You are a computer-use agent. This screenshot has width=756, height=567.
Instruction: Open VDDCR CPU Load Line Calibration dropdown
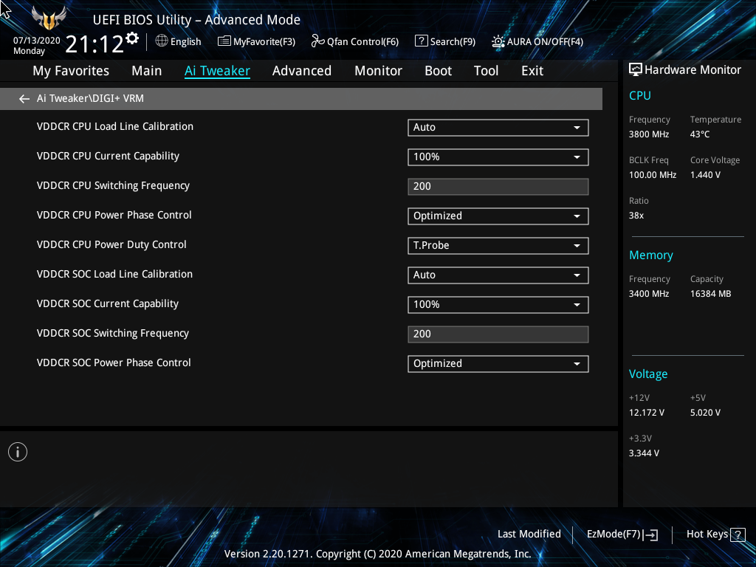point(498,127)
